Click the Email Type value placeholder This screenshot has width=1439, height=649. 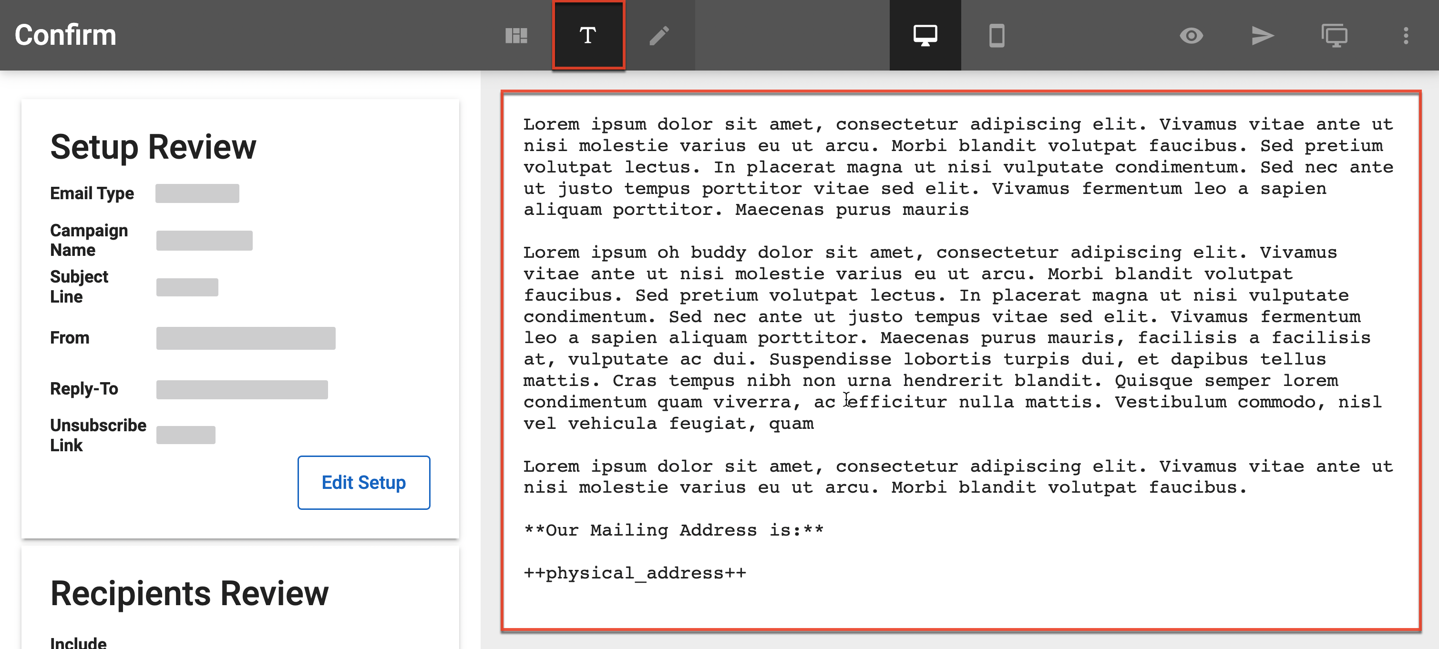(x=197, y=193)
